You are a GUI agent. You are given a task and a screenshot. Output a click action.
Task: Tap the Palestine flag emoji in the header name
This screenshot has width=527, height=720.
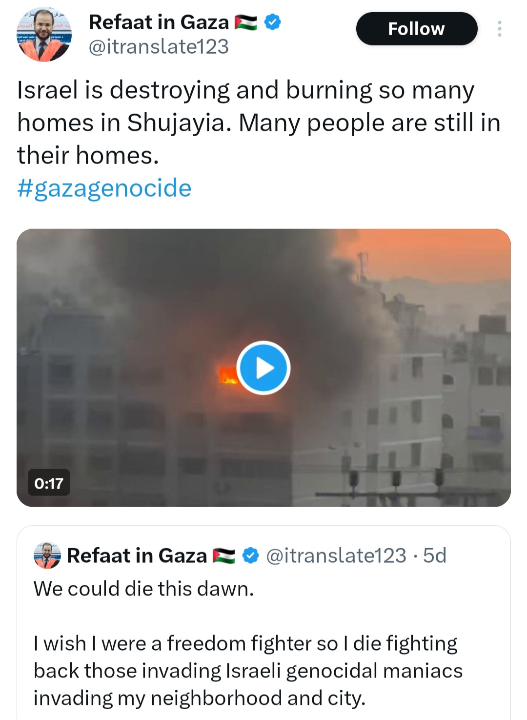[x=246, y=22]
